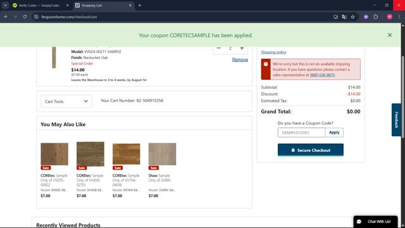
Task: Open COREtec VV704-04018 sample thumbnail
Action: 127,154
